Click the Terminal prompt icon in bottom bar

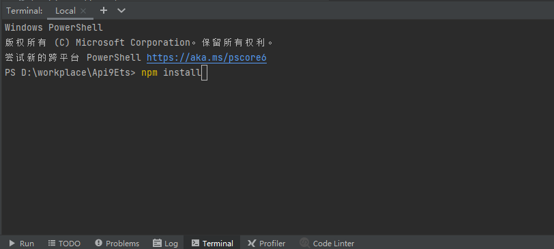[195, 243]
